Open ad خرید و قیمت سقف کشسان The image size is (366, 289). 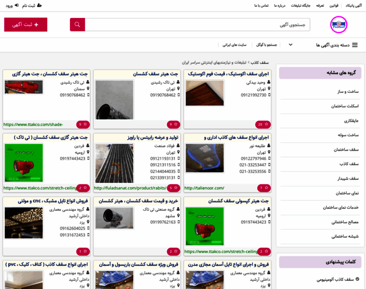point(138,201)
